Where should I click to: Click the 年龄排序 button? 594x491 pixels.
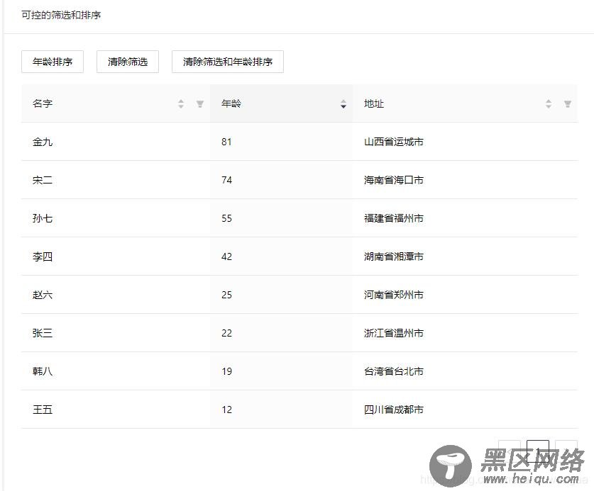coord(53,62)
